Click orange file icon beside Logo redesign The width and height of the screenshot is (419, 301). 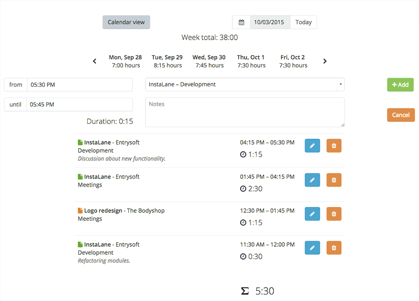tap(80, 211)
